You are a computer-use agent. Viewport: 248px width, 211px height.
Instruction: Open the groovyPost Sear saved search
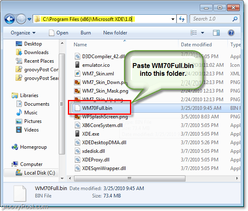[x=41, y=78]
